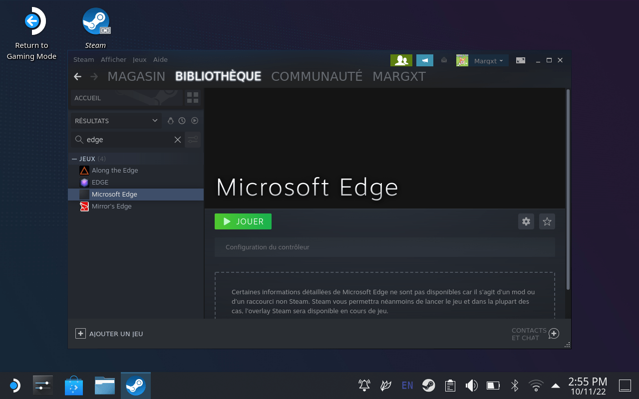639x399 pixels.
Task: Click the Along the Edge game icon
Action: click(84, 170)
